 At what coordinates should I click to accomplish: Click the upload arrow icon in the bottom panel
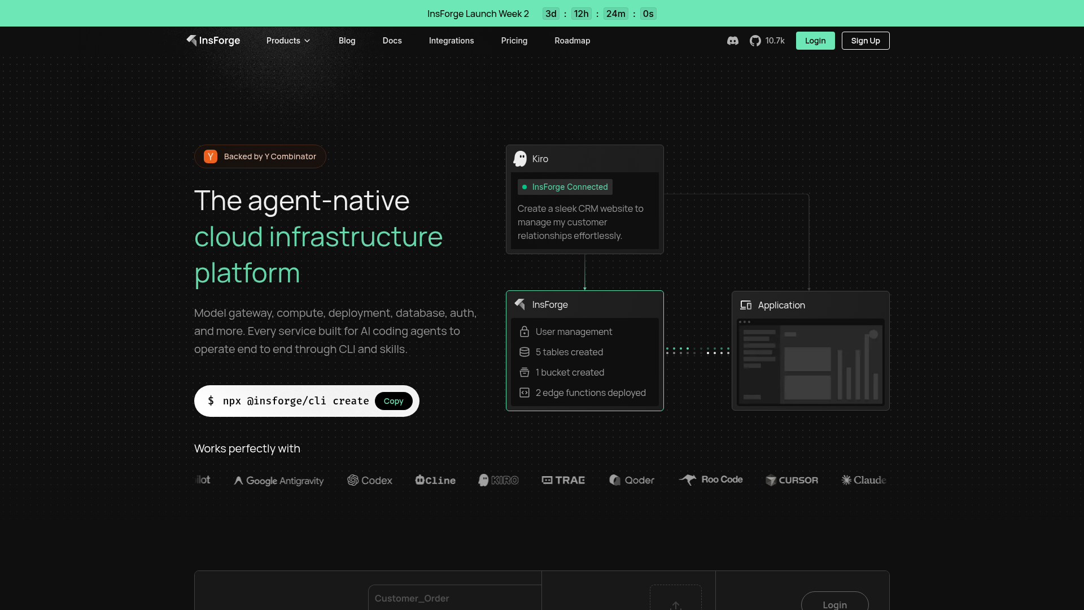coord(676,605)
